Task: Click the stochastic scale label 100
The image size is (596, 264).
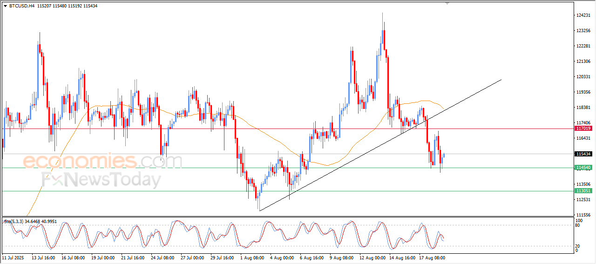Action: click(x=580, y=220)
